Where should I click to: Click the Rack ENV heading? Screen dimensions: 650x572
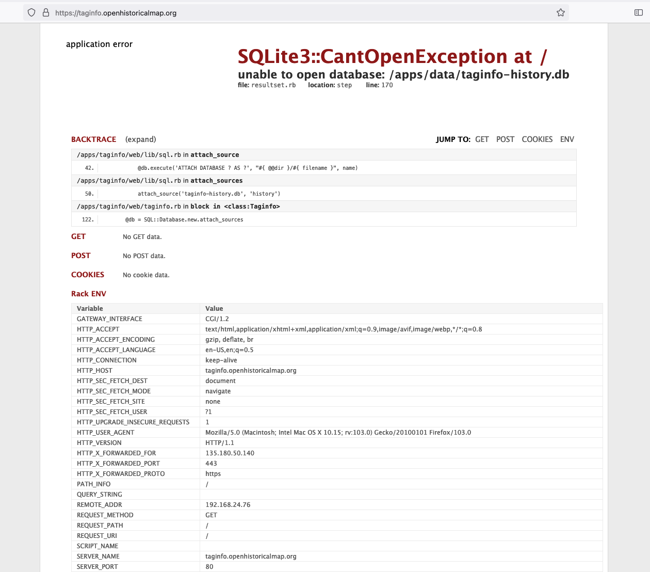89,293
